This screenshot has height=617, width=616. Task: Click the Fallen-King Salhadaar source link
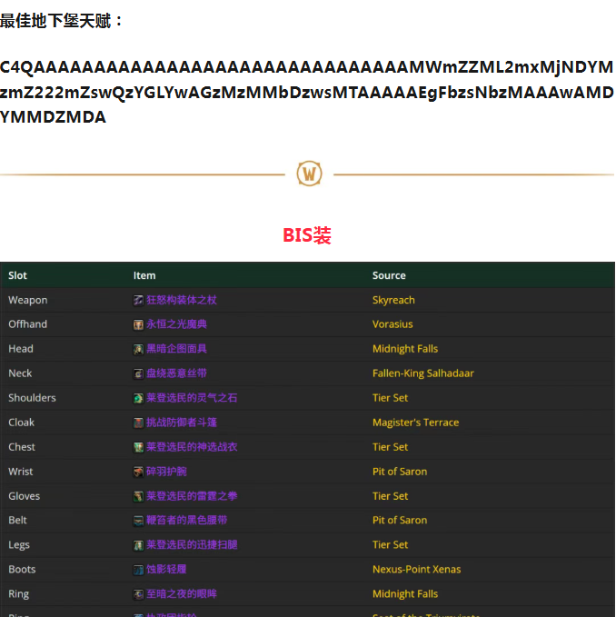[x=422, y=373]
